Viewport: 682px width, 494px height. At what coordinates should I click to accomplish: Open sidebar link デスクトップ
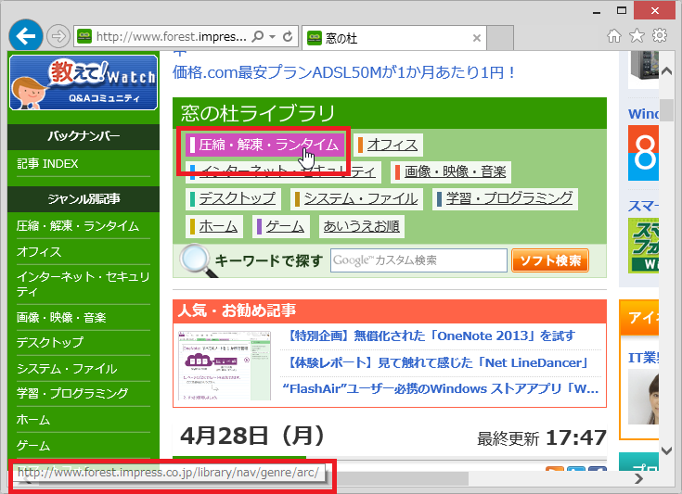[49, 342]
